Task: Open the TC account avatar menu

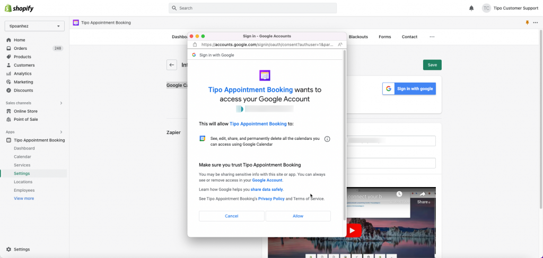Action: (x=486, y=8)
